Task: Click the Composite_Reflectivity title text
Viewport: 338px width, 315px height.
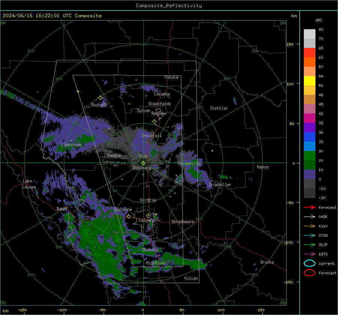Action: click(169, 6)
